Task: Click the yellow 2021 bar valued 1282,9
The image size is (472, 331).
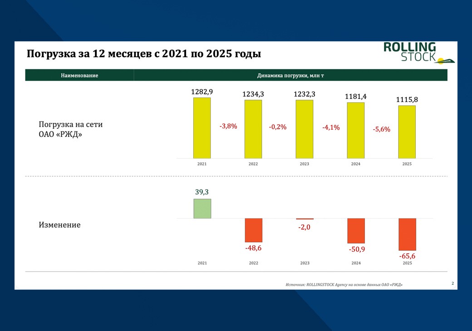Action: [x=202, y=128]
